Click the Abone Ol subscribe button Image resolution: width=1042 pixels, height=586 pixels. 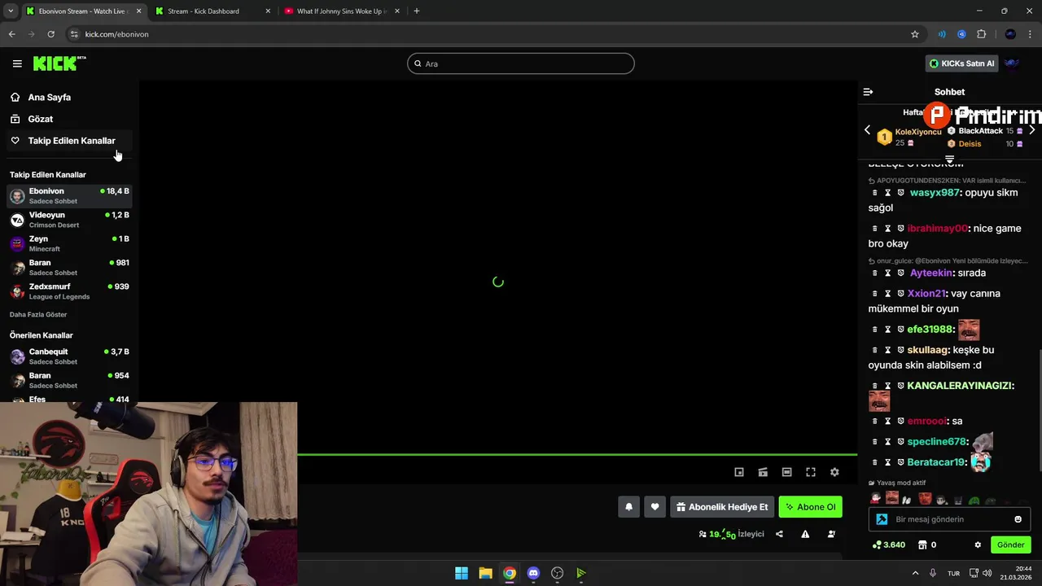tap(810, 507)
